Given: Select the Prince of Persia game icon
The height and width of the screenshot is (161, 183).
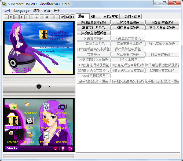Looking at the screenshot, I should 13,121.
